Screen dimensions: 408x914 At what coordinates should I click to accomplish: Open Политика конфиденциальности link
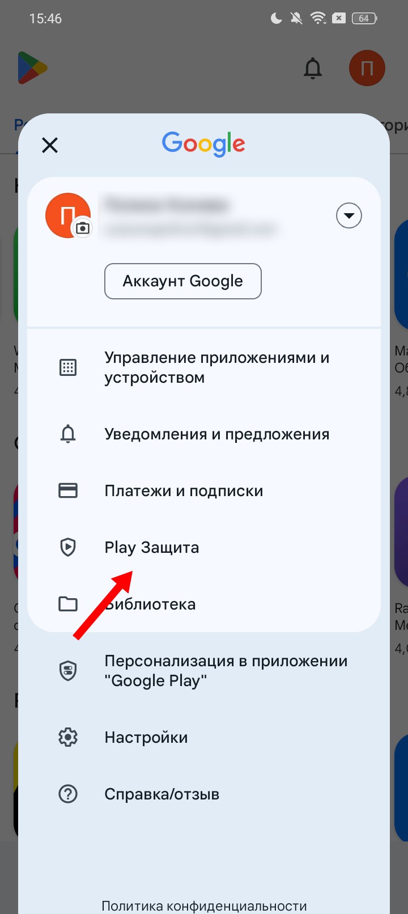204,906
